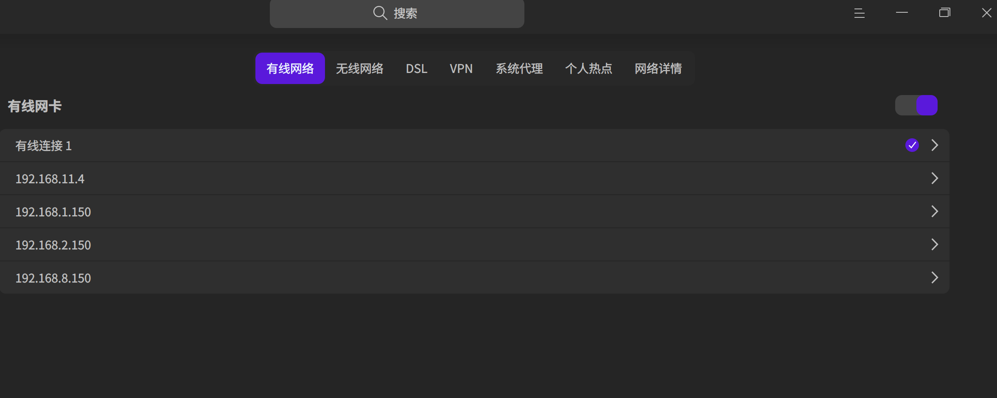
Task: Open the hamburger main menu
Action: [859, 13]
